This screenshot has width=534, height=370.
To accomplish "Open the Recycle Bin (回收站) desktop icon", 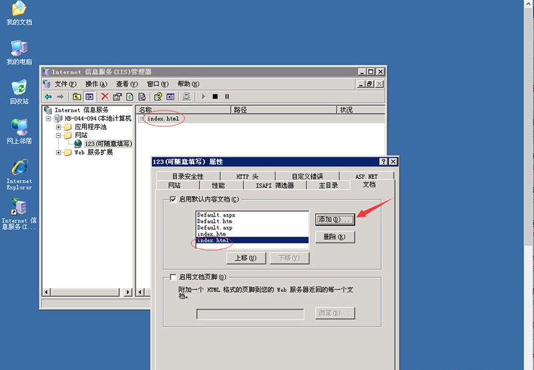I will coord(19,89).
